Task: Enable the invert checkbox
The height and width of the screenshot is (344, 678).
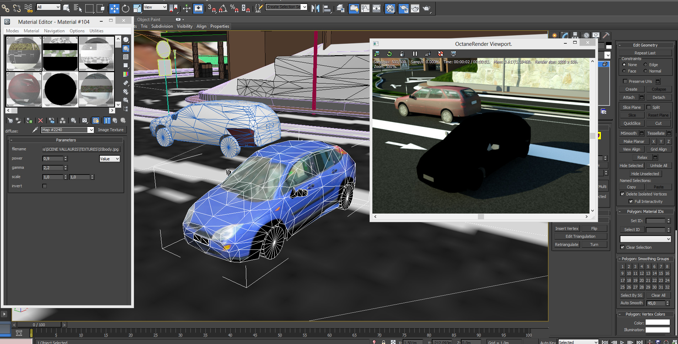Action: pos(44,186)
